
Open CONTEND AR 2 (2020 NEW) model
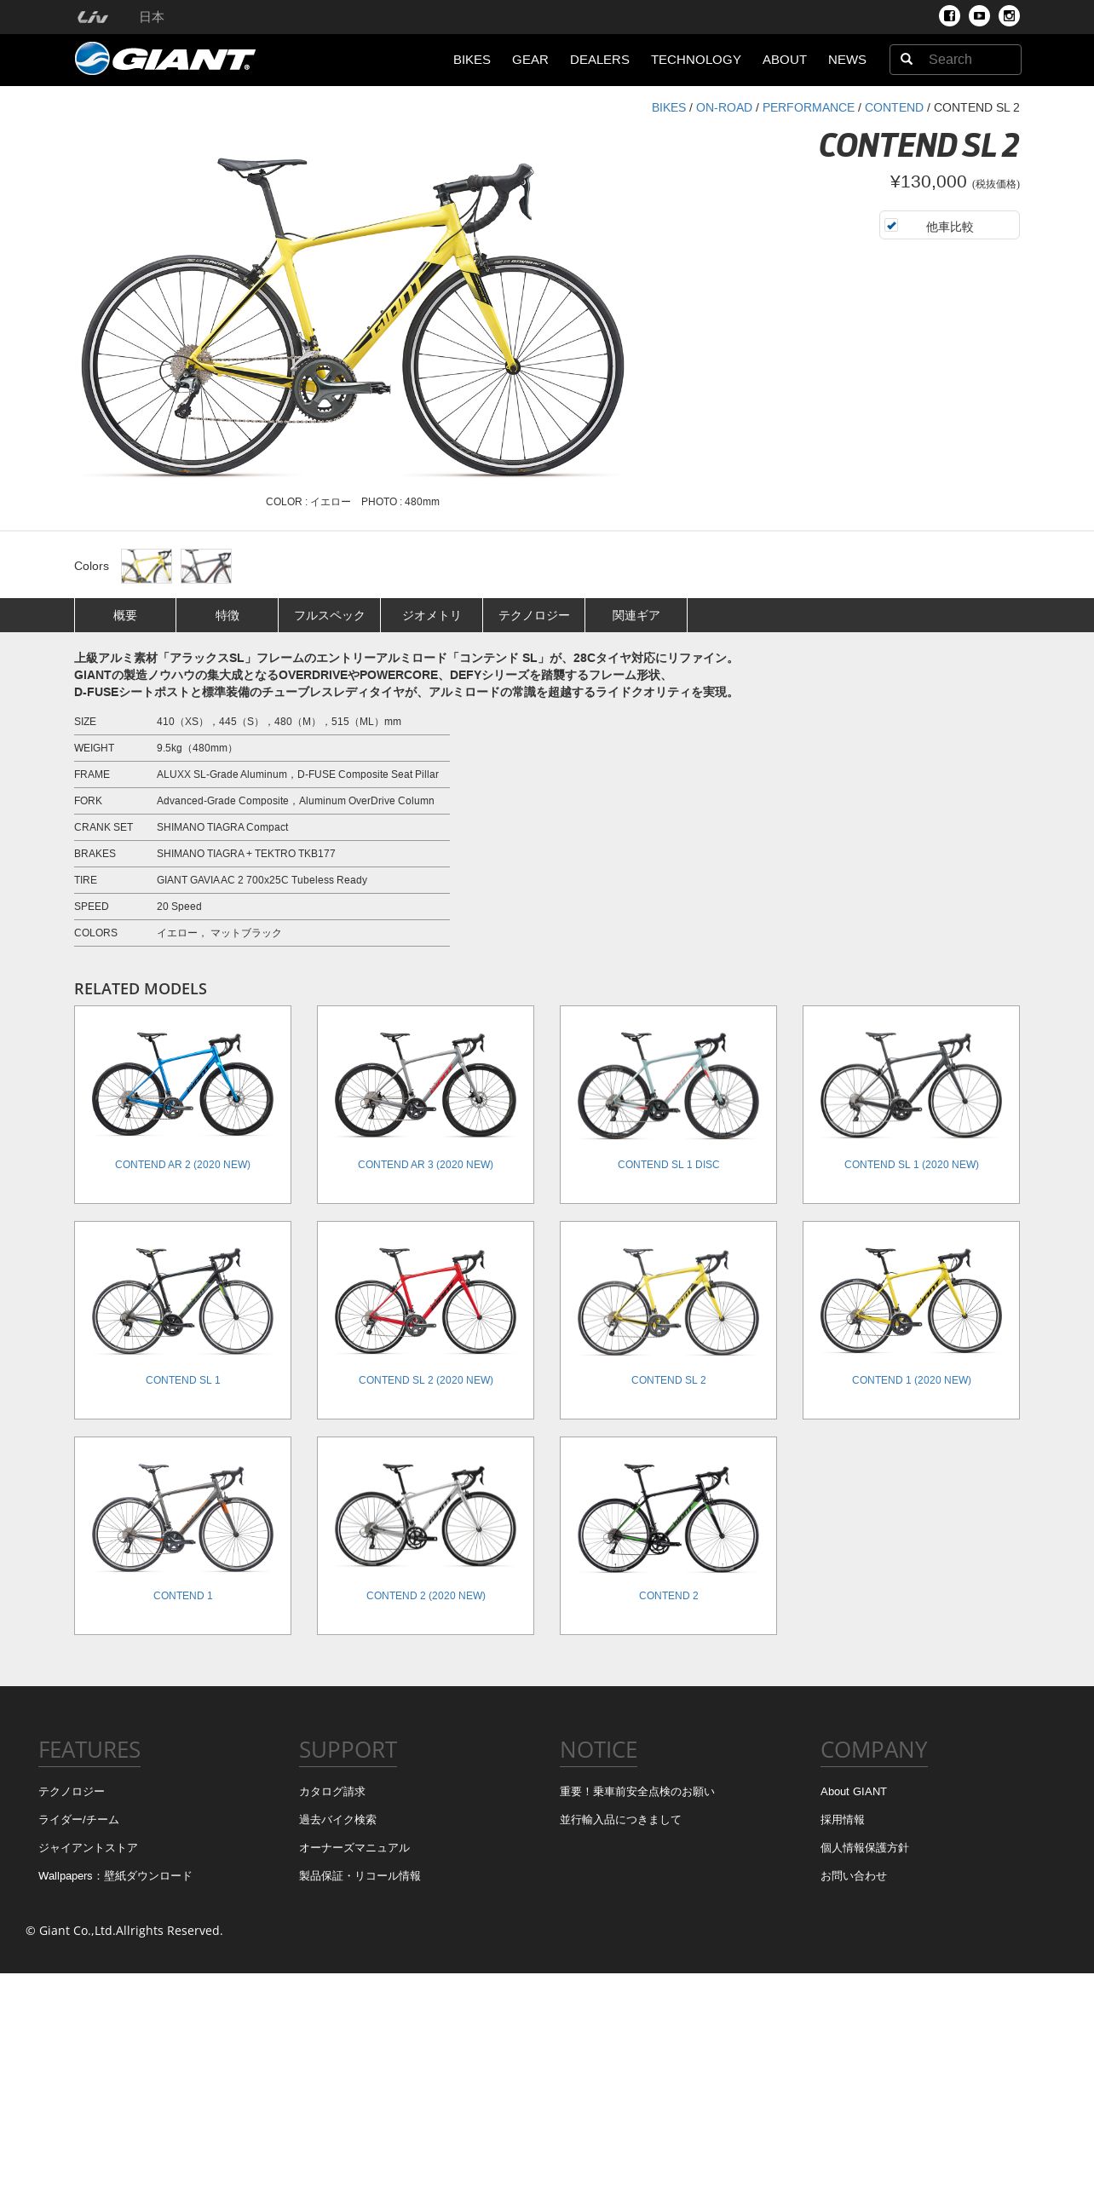pyautogui.click(x=182, y=1104)
